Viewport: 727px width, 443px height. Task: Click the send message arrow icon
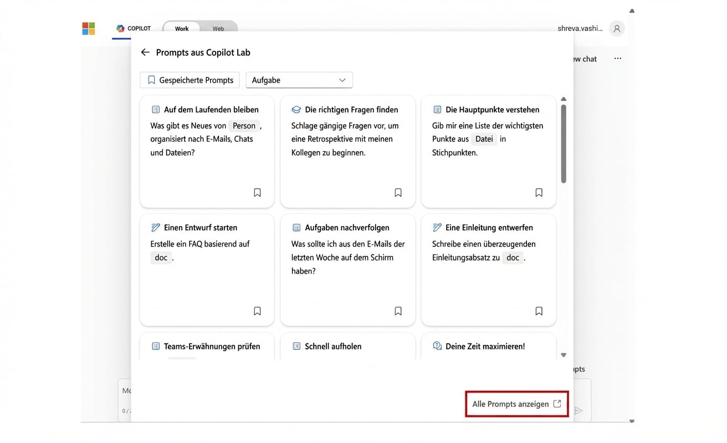tap(578, 410)
